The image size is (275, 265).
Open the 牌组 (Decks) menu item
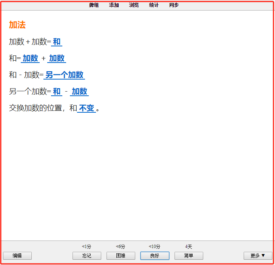coord(94,5)
